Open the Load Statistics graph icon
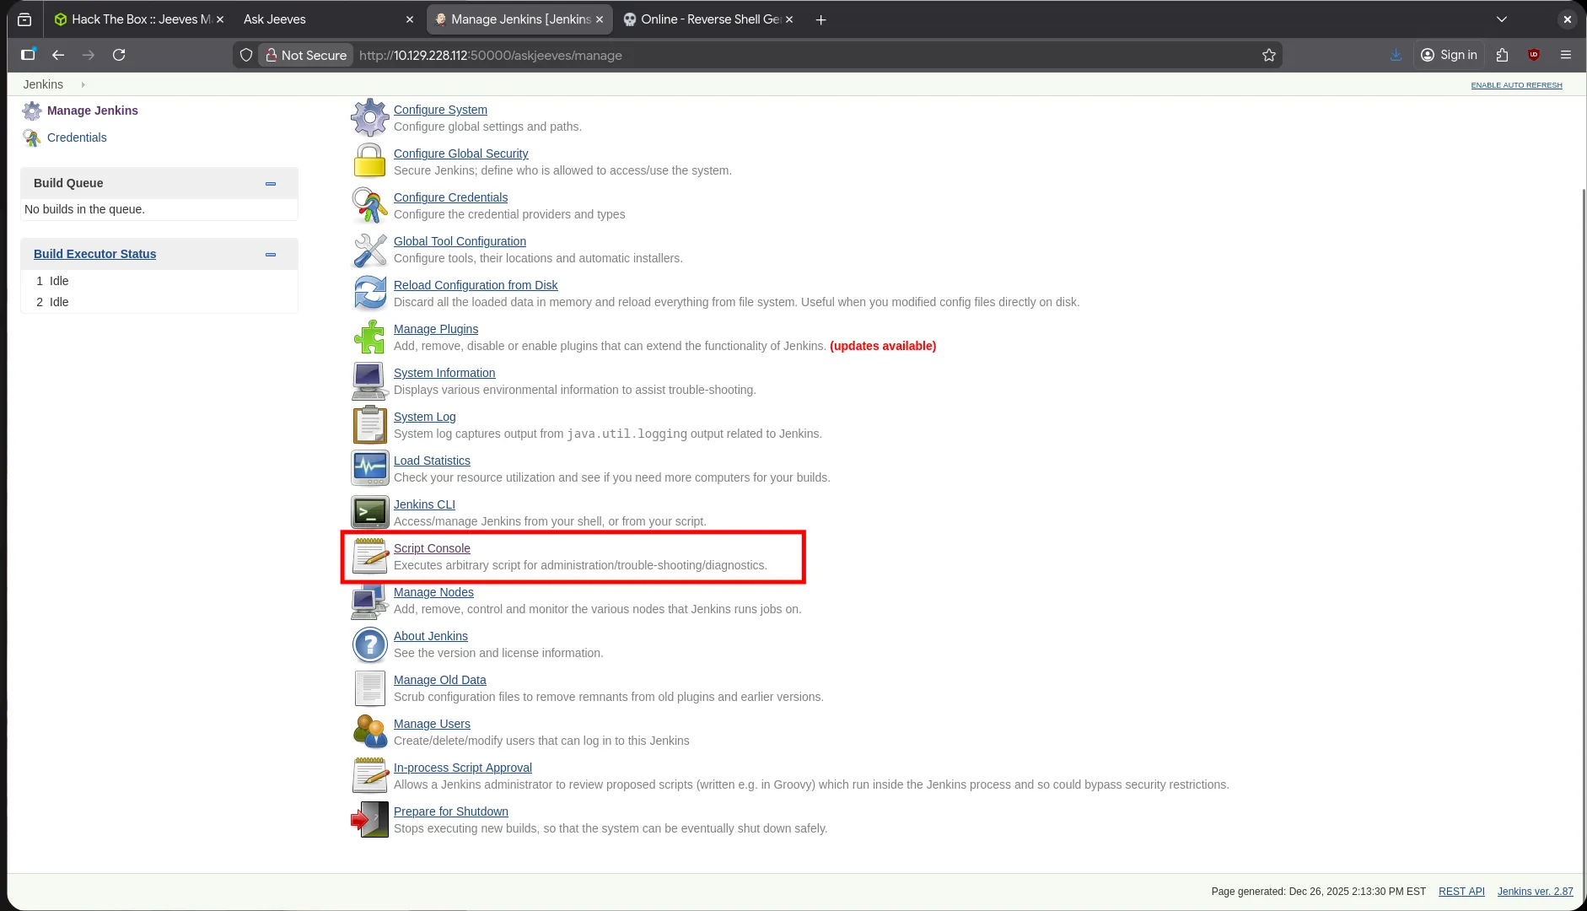Viewport: 1587px width, 911px height. point(369,468)
